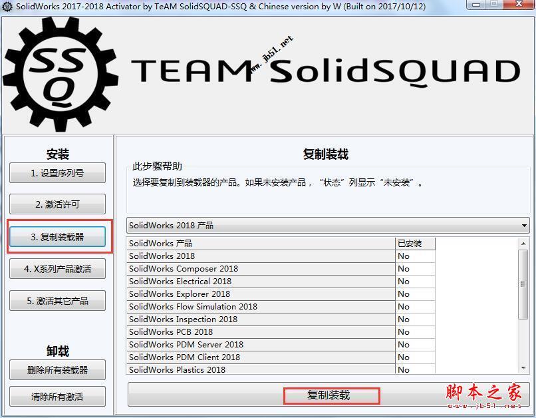Click '清除所有激活' button
Image resolution: width=536 pixels, height=418 pixels.
(57, 397)
